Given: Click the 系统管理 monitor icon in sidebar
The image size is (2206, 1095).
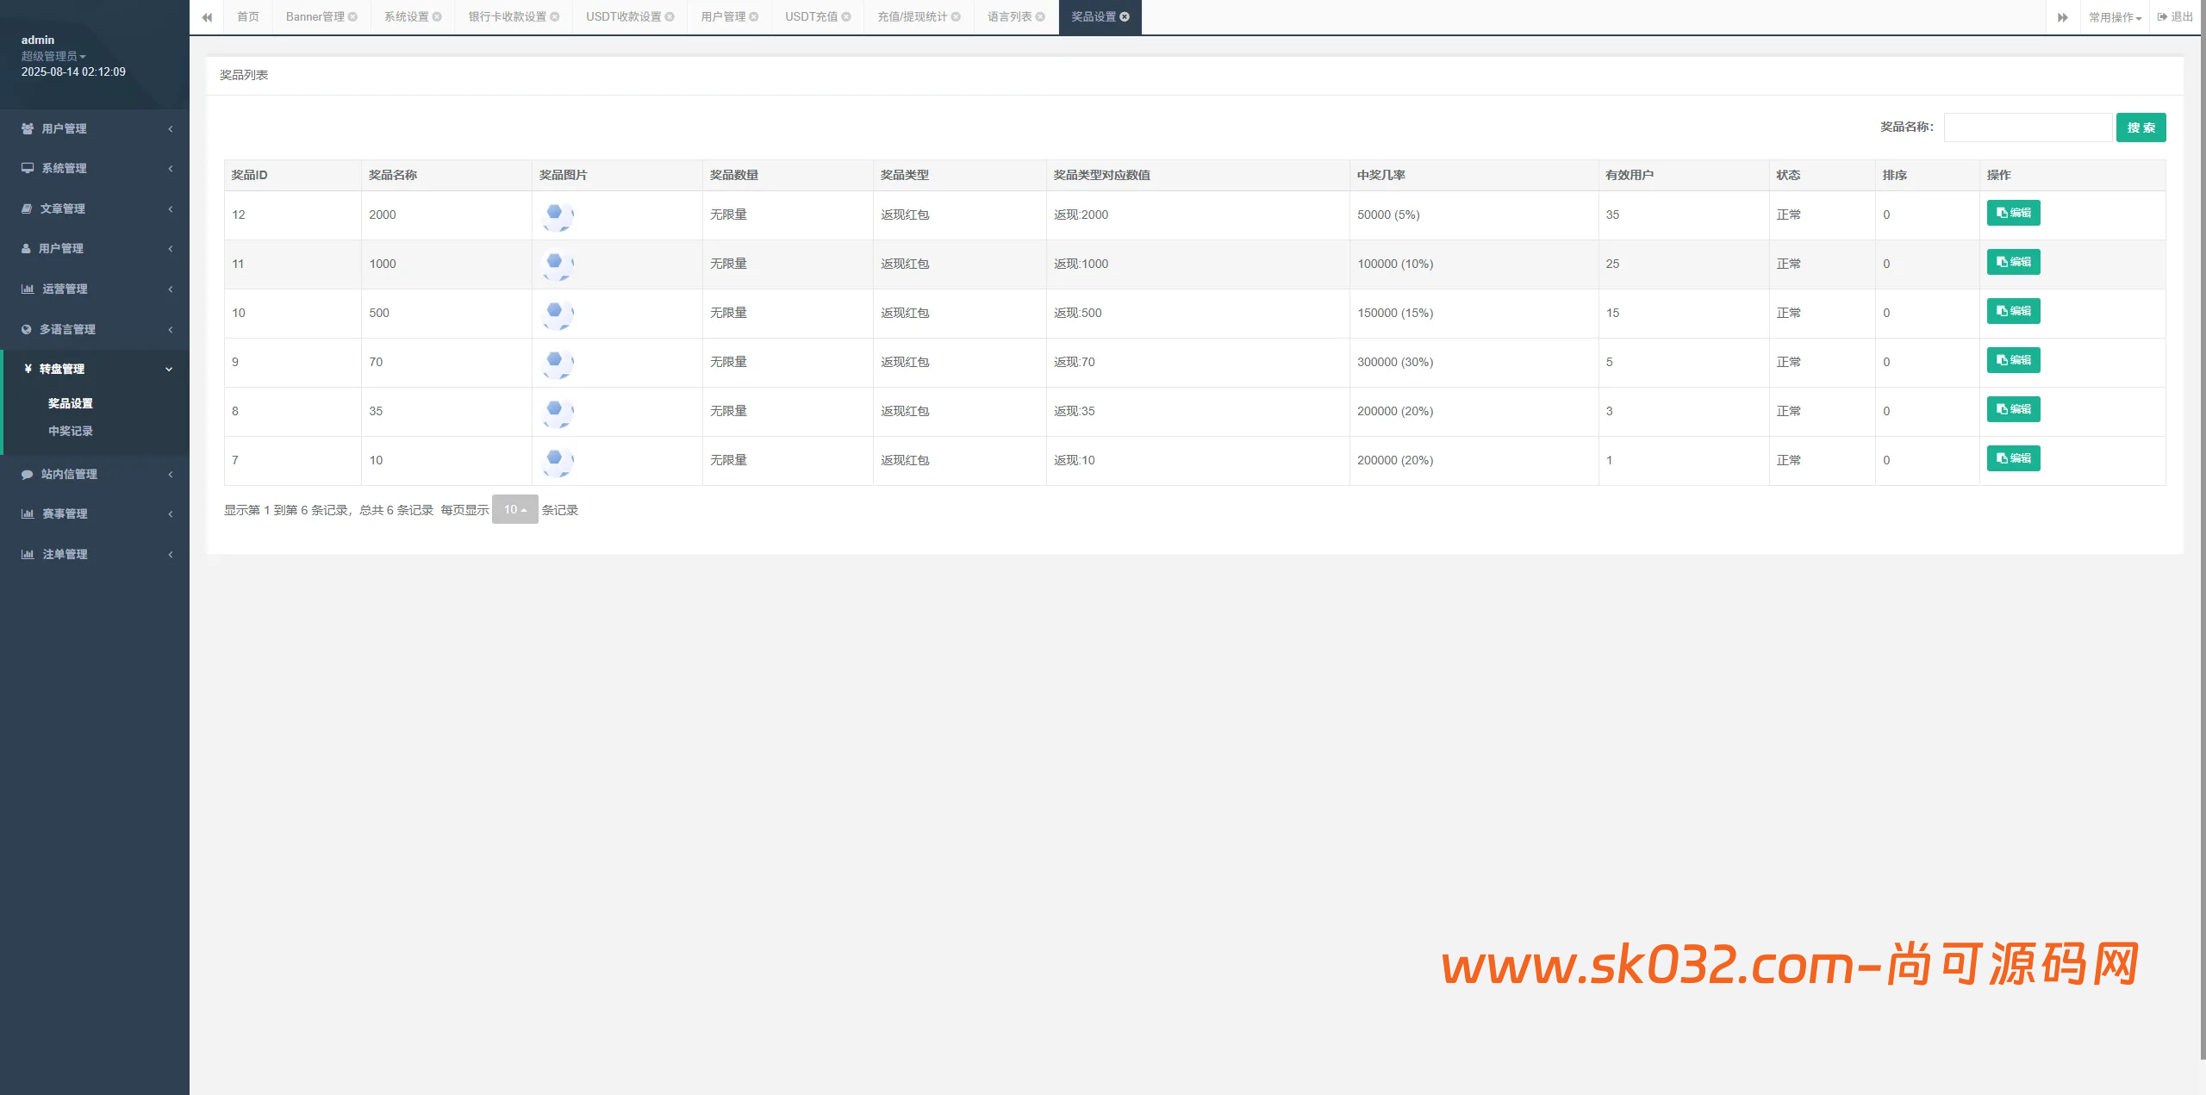Looking at the screenshot, I should [28, 168].
